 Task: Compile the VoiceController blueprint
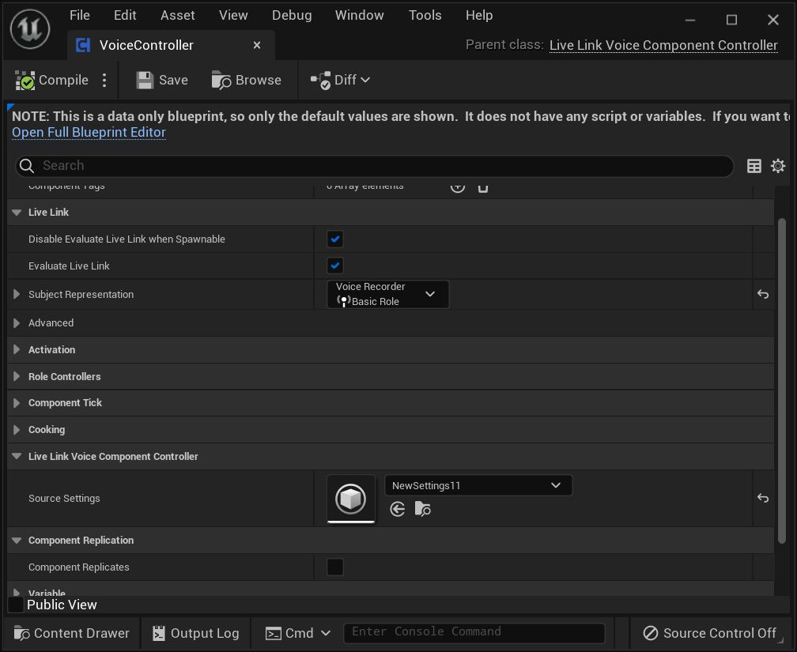(55, 80)
